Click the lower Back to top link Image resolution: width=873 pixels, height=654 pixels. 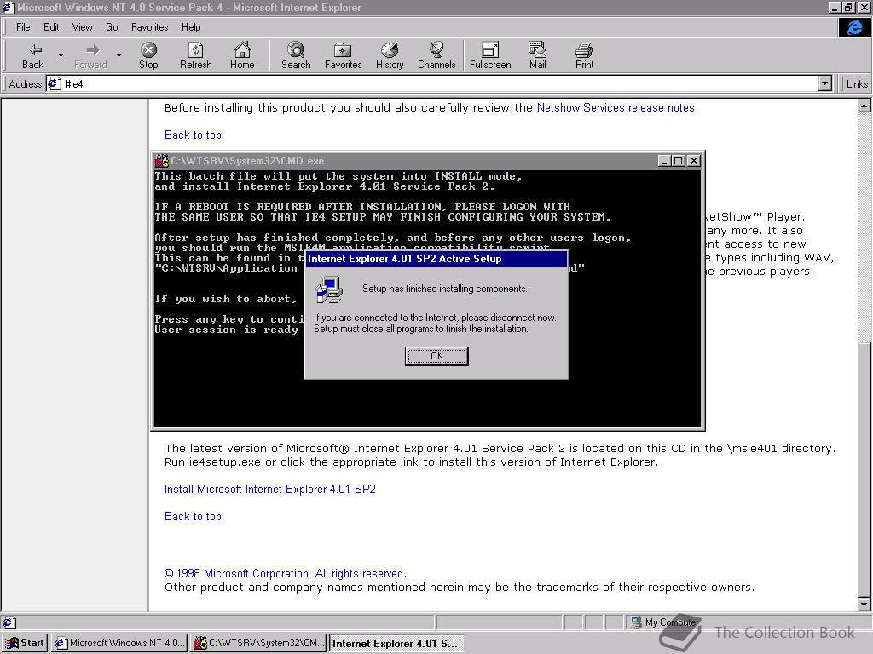(x=193, y=517)
